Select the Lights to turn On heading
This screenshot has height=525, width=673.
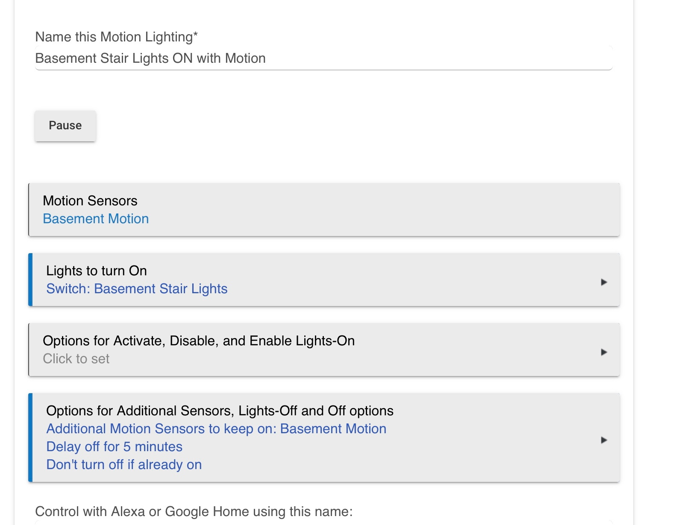click(x=97, y=271)
